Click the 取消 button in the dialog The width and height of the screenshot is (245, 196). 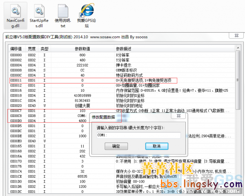(157, 146)
